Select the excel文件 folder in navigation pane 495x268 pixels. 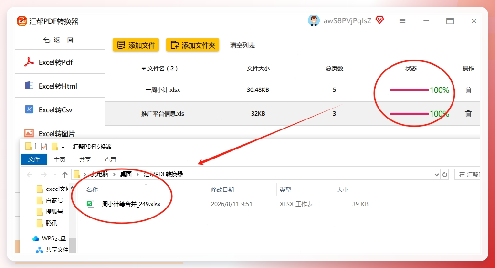coord(53,189)
